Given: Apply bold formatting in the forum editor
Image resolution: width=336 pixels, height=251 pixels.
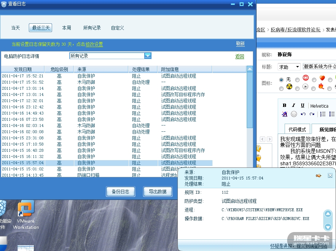Looking at the screenshot, I should pyautogui.click(x=284, y=105).
